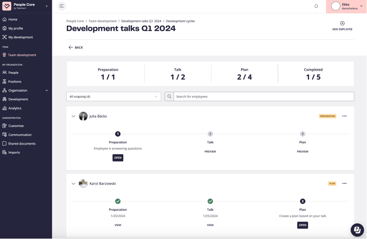Click the People Core logo icon

[6, 6]
